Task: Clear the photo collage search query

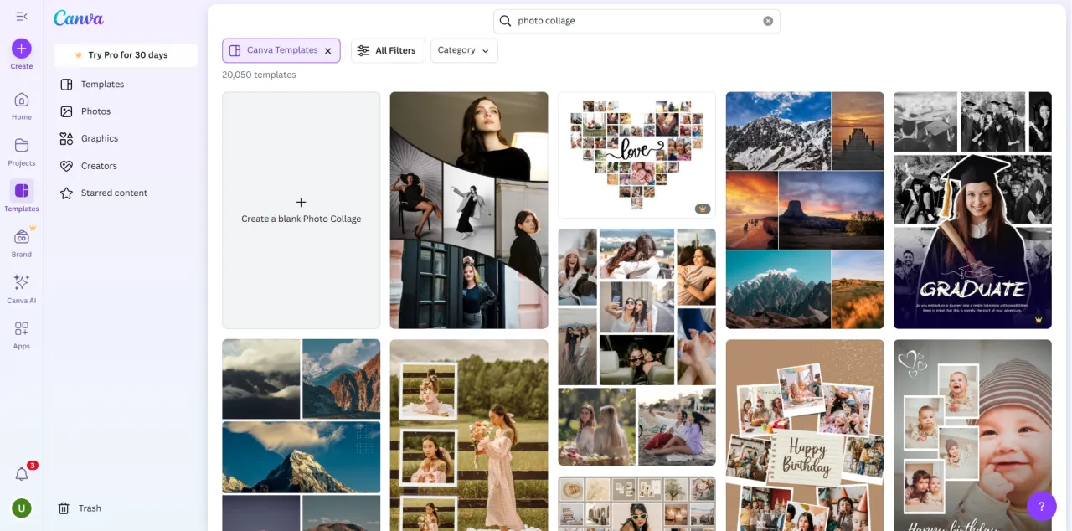Action: [x=768, y=20]
